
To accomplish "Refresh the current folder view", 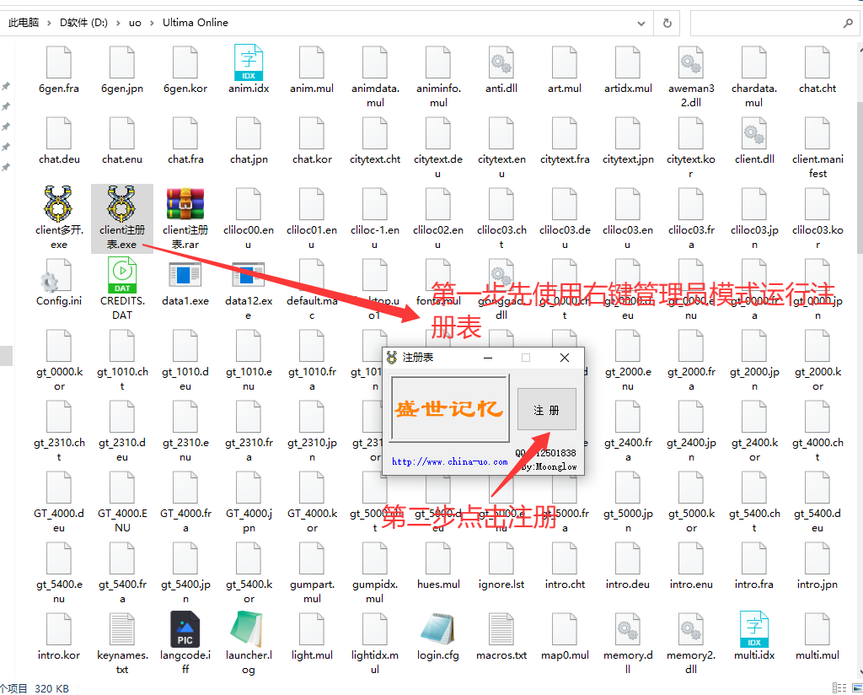I will (667, 23).
